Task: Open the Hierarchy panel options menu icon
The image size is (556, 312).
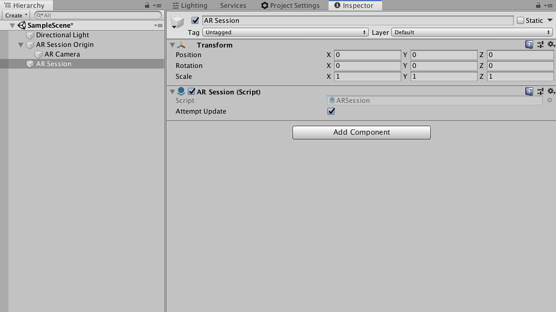Action: (158, 5)
